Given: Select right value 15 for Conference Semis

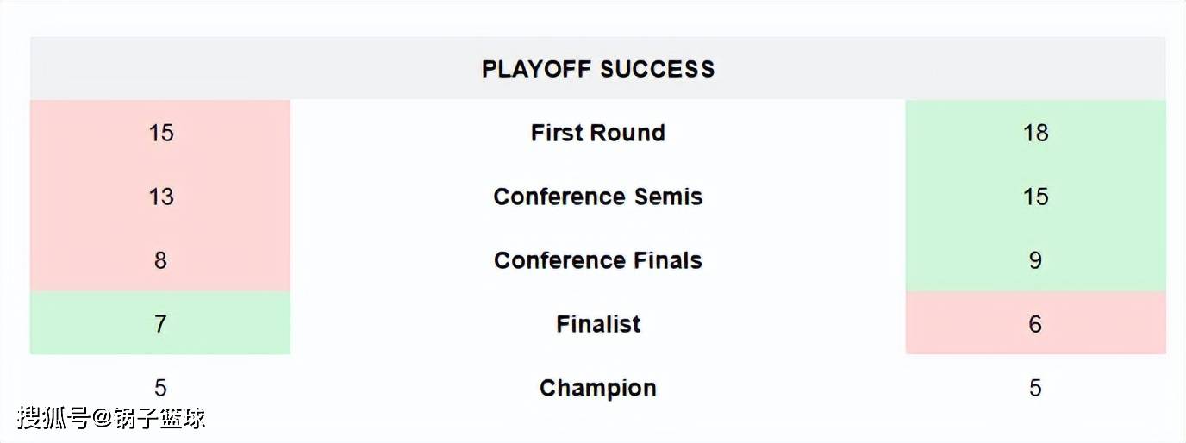Looking at the screenshot, I should 1035,197.
